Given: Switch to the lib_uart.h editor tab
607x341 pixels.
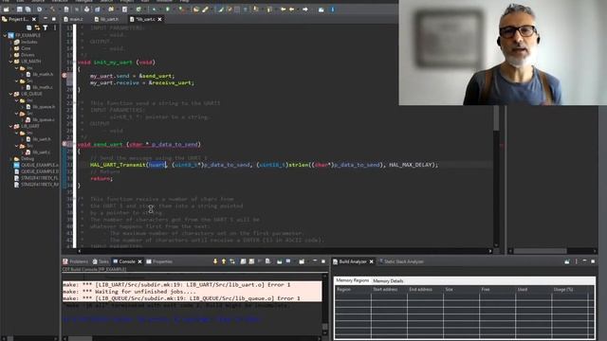Looking at the screenshot, I should tap(106, 19).
